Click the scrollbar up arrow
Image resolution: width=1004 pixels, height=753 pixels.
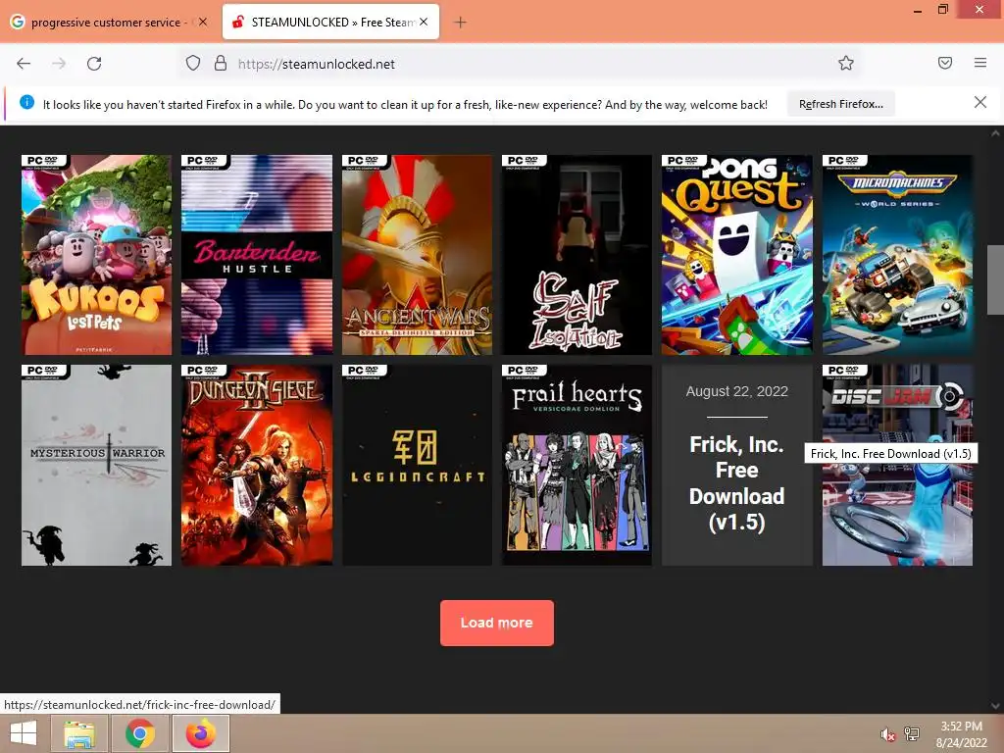click(x=995, y=133)
